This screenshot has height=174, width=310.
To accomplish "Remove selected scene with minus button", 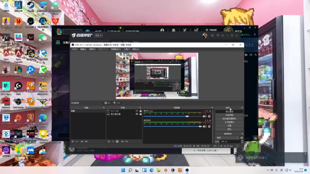I will tap(77, 142).
